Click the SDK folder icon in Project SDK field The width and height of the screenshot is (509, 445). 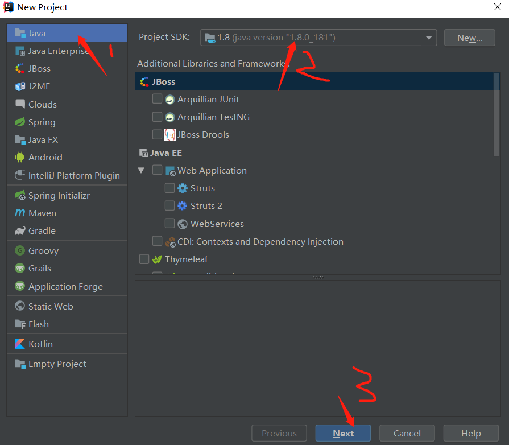[x=210, y=38]
